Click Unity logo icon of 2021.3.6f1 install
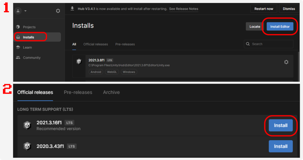The width and height of the screenshot is (303, 160). point(79,62)
